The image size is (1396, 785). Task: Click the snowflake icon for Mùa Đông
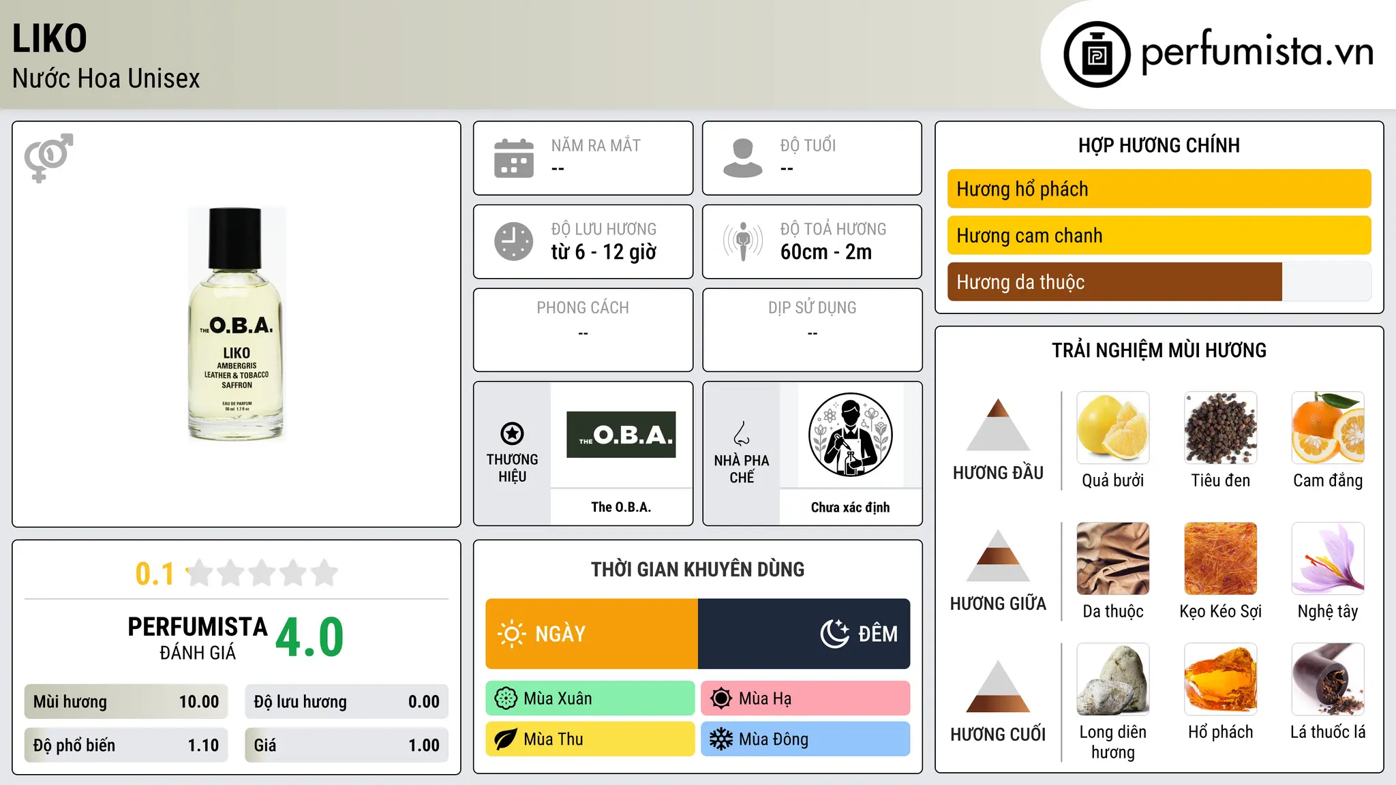coord(721,739)
